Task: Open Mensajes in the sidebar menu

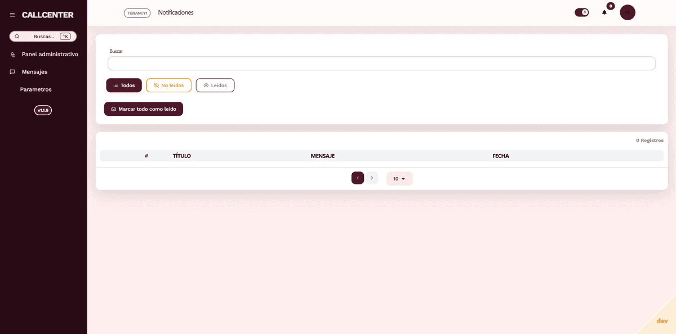Action: [x=34, y=72]
